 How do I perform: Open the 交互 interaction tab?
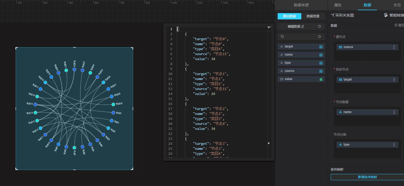pyautogui.click(x=397, y=5)
